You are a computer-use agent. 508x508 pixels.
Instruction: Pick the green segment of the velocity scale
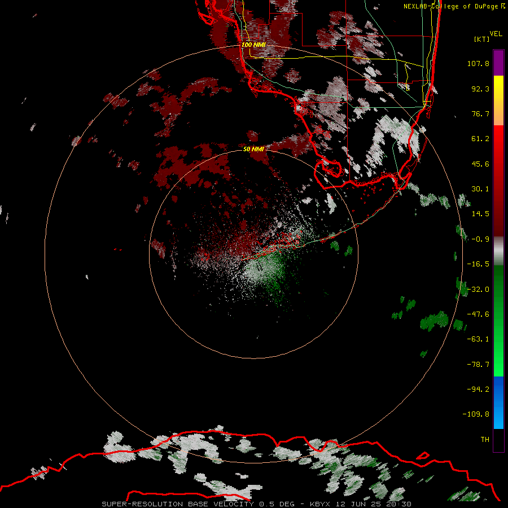point(498,321)
